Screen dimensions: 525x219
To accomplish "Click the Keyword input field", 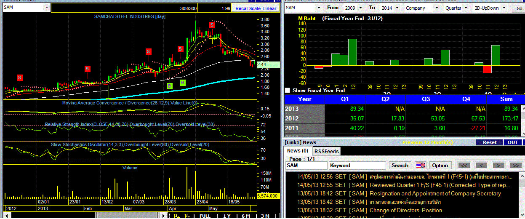I will [357, 166].
